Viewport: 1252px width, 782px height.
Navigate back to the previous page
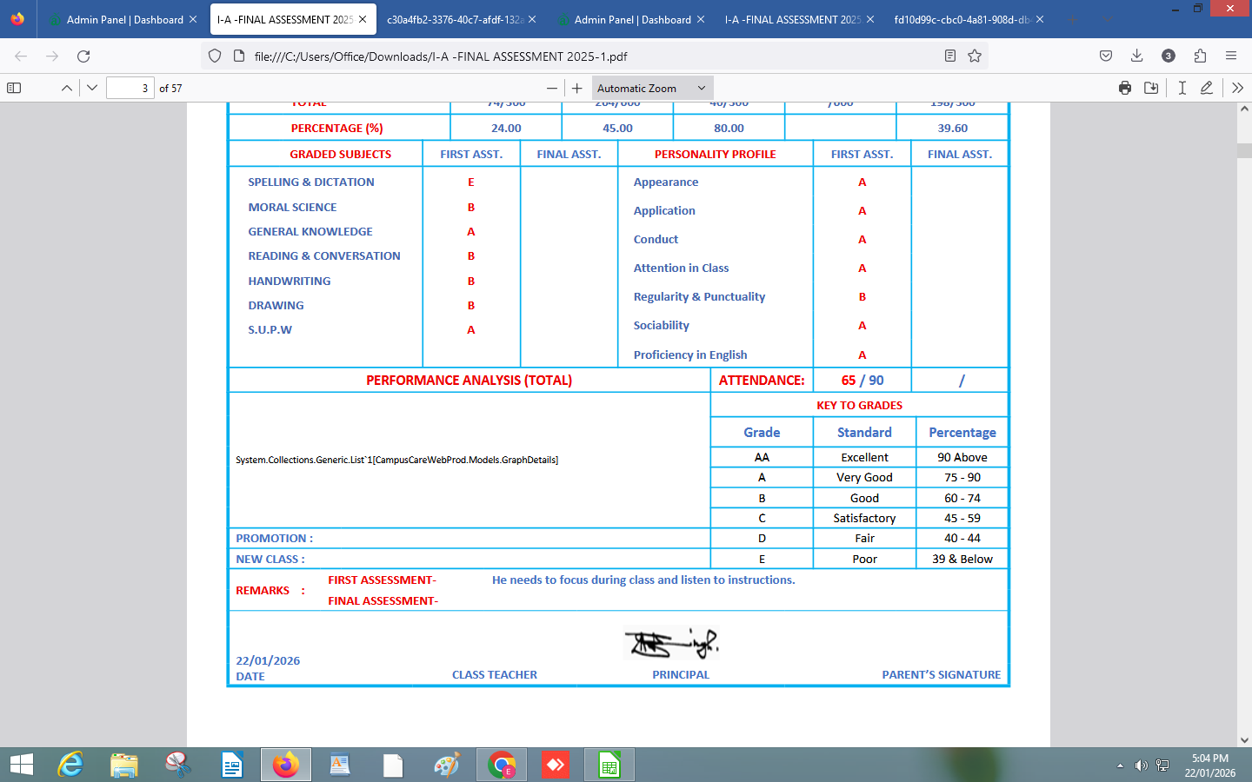tap(21, 55)
